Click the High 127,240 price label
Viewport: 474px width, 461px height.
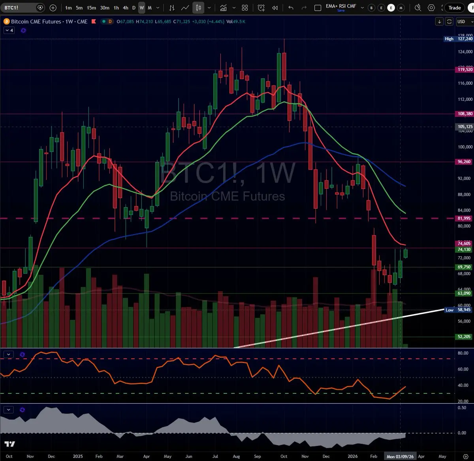point(458,39)
